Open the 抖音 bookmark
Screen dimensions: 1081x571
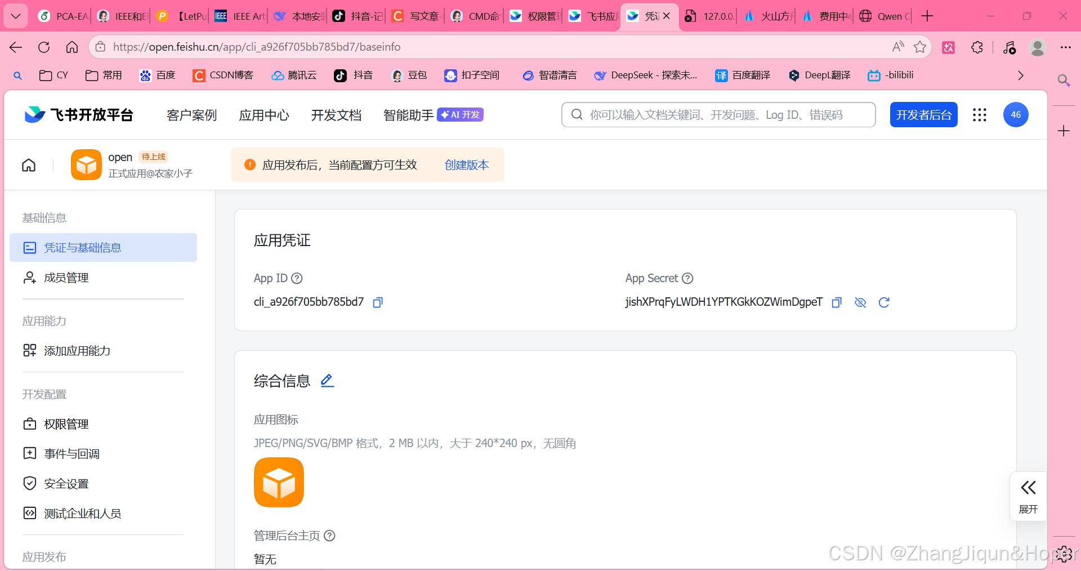click(x=353, y=75)
